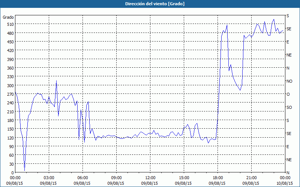Select the "E" compass label level with 450

click(x=288, y=42)
